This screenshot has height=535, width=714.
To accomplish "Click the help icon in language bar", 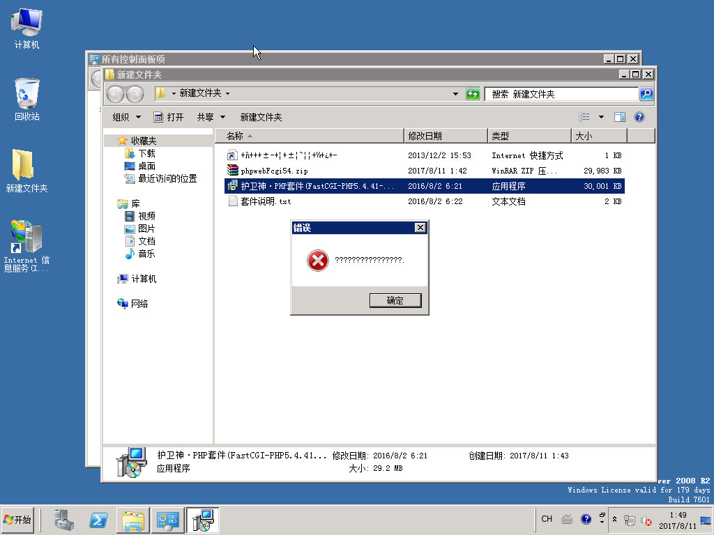I will pyautogui.click(x=586, y=519).
